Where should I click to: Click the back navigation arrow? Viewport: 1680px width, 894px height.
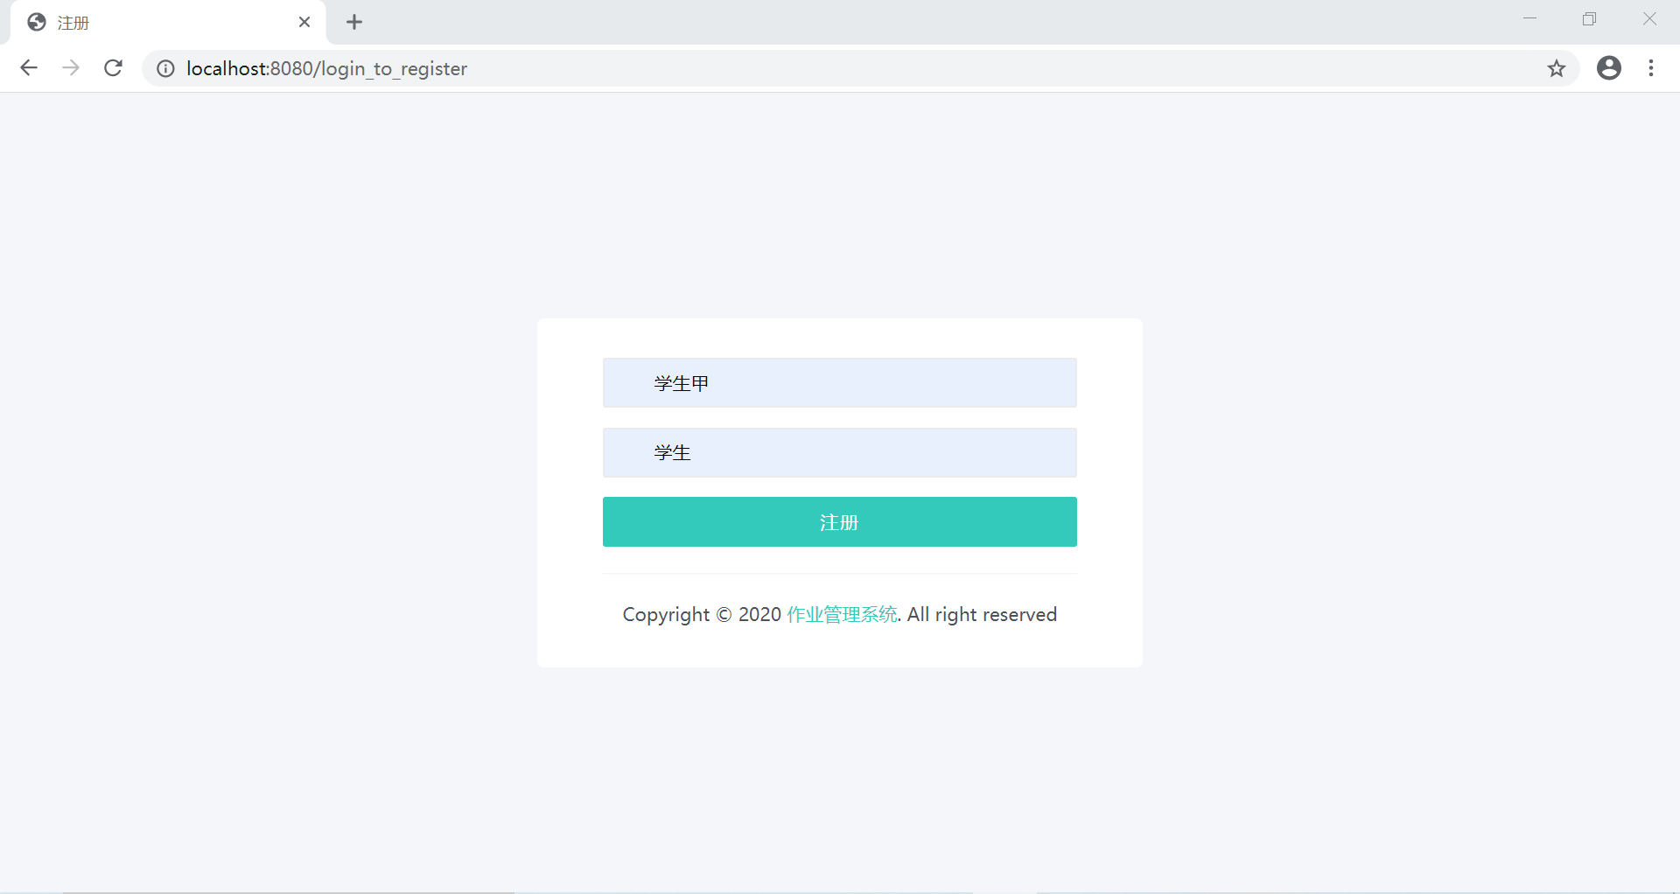click(29, 68)
